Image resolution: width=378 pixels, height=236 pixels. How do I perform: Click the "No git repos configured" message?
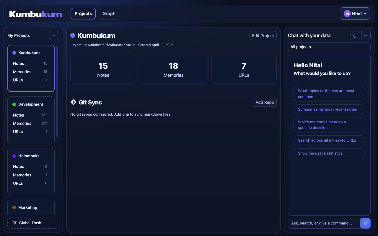(121, 114)
